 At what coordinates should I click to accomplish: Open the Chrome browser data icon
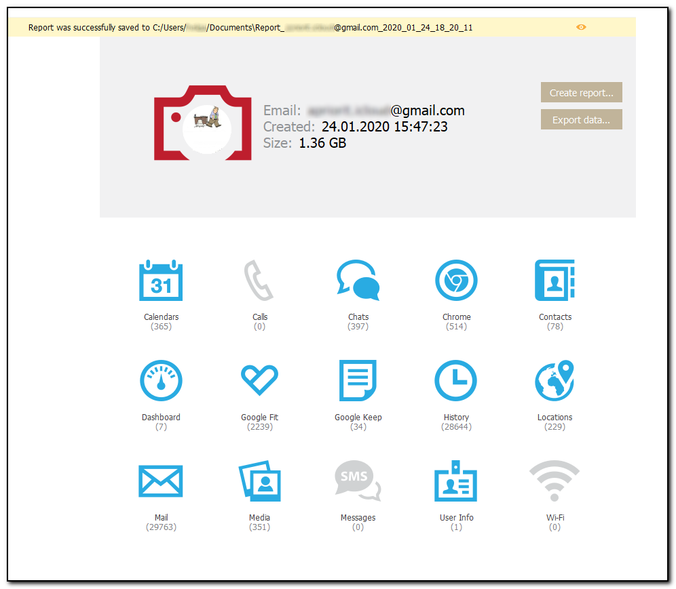pos(456,280)
